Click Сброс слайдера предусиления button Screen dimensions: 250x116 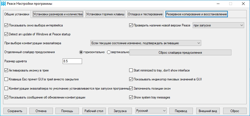(180, 53)
